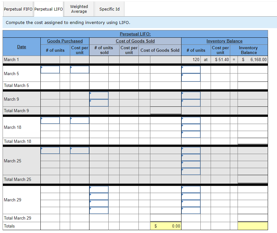Open March 18 second inventory units dropdown

(191, 127)
